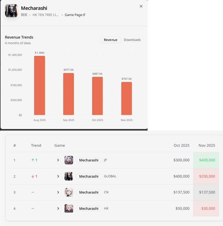Image resolution: width=223 pixels, height=226 pixels.
Task: Click the red down-arrow trend icon in GLOBAL row
Action: 33,176
